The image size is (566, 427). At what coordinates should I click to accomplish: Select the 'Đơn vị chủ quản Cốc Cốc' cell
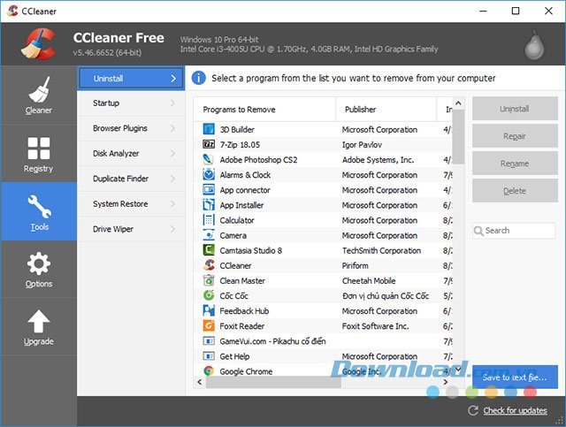coord(386,296)
